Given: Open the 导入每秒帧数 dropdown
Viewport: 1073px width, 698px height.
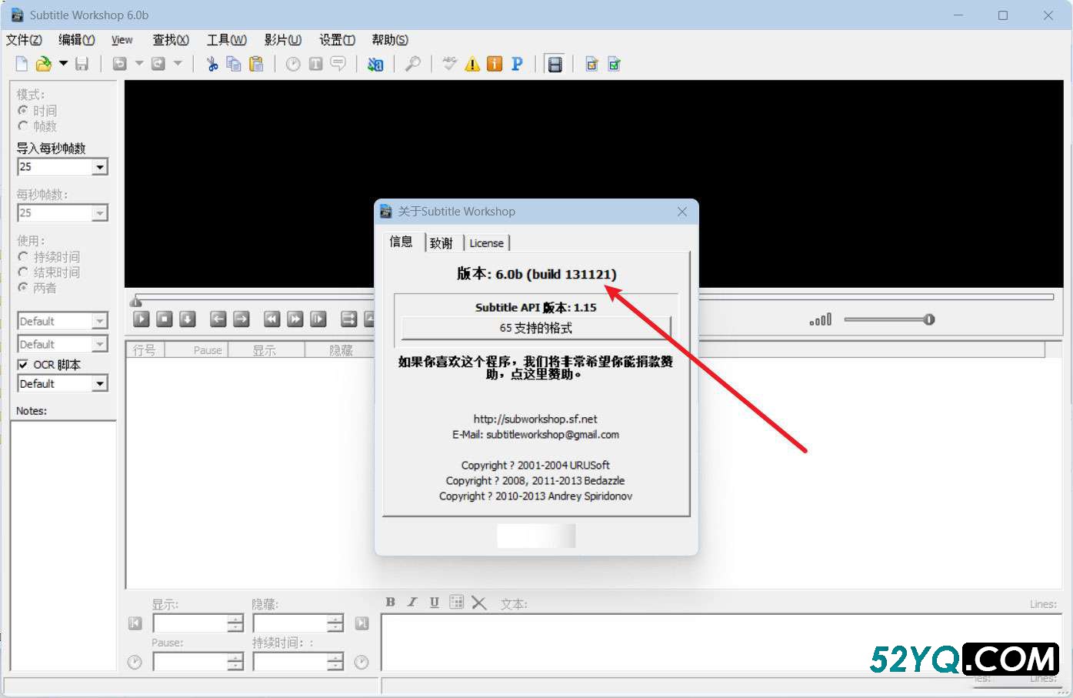Looking at the screenshot, I should pyautogui.click(x=100, y=167).
